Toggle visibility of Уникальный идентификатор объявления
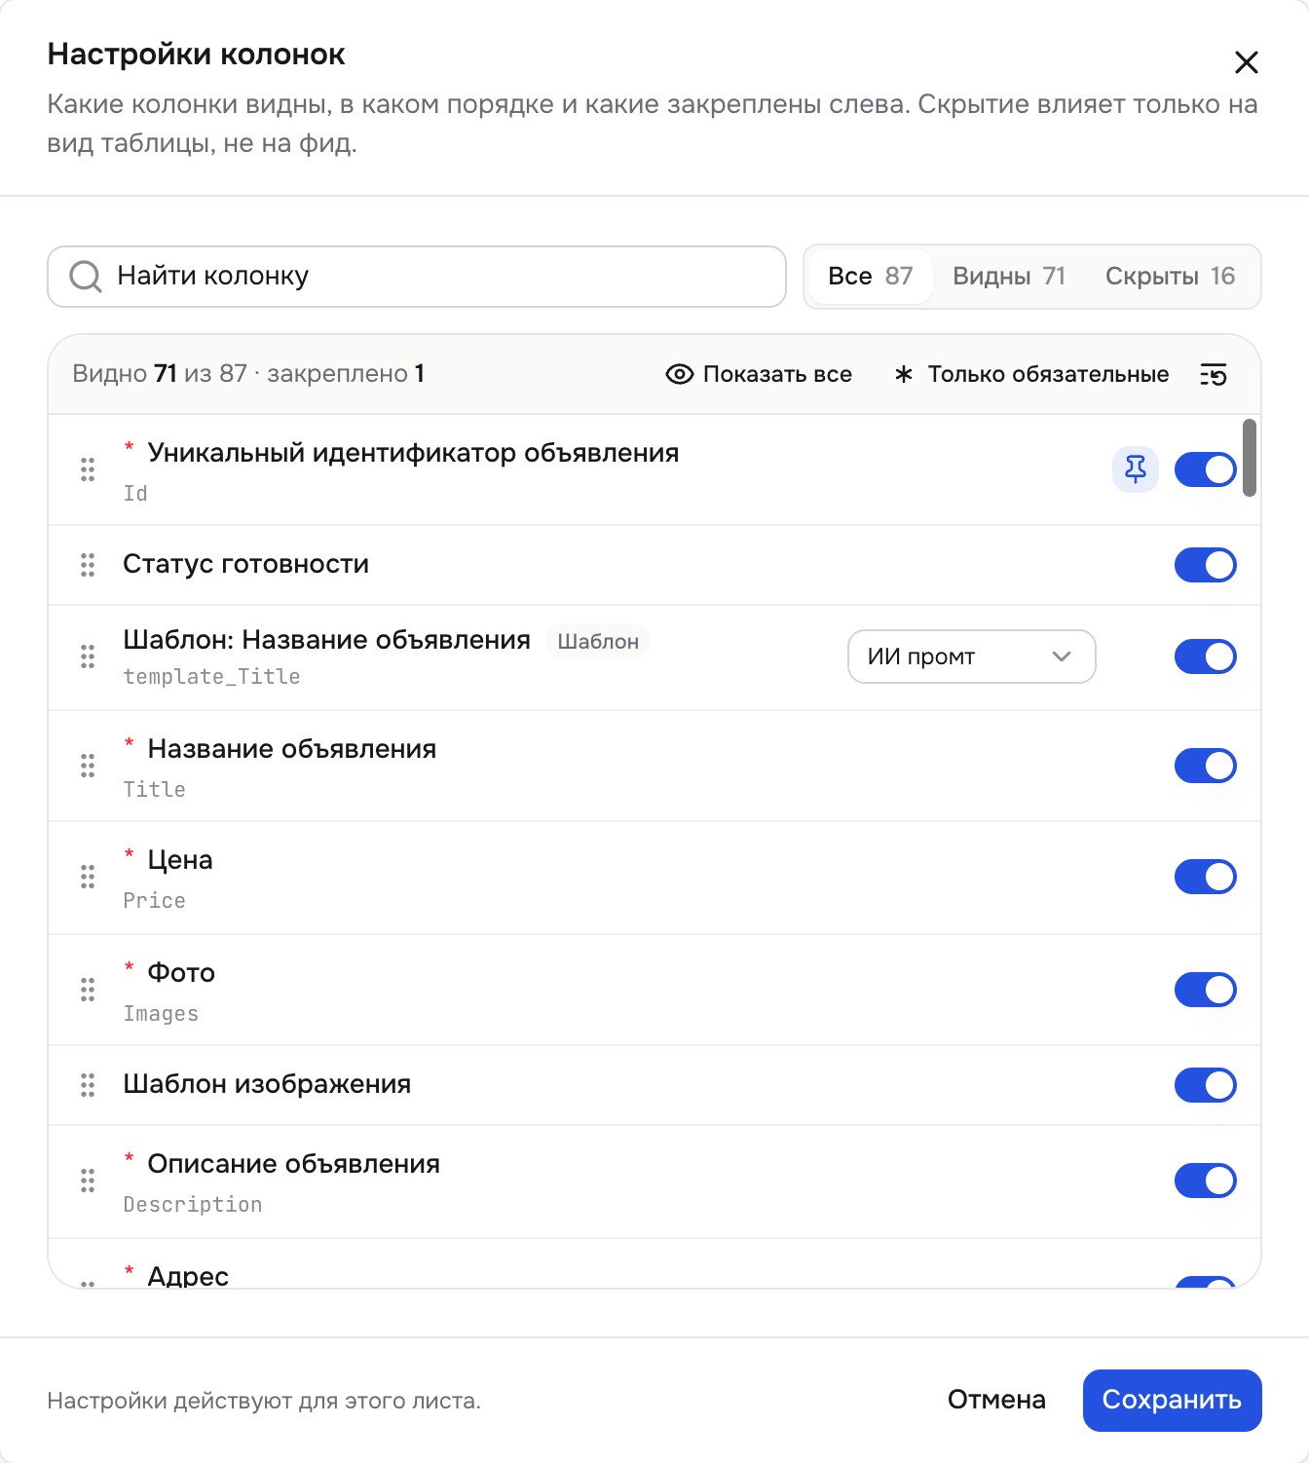This screenshot has width=1309, height=1463. pos(1206,469)
